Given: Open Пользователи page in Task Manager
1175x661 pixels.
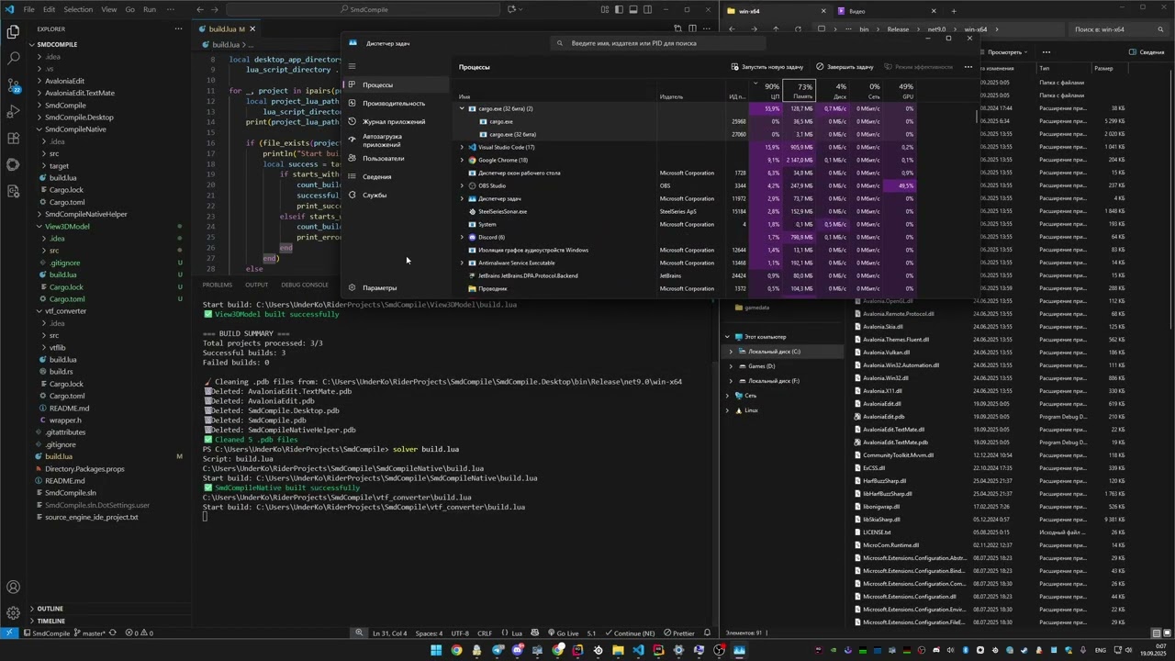Looking at the screenshot, I should click(x=394, y=158).
